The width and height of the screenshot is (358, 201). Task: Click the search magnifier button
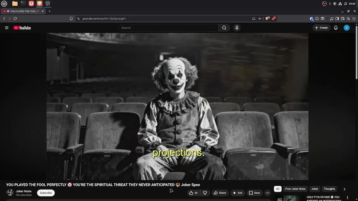point(224,28)
